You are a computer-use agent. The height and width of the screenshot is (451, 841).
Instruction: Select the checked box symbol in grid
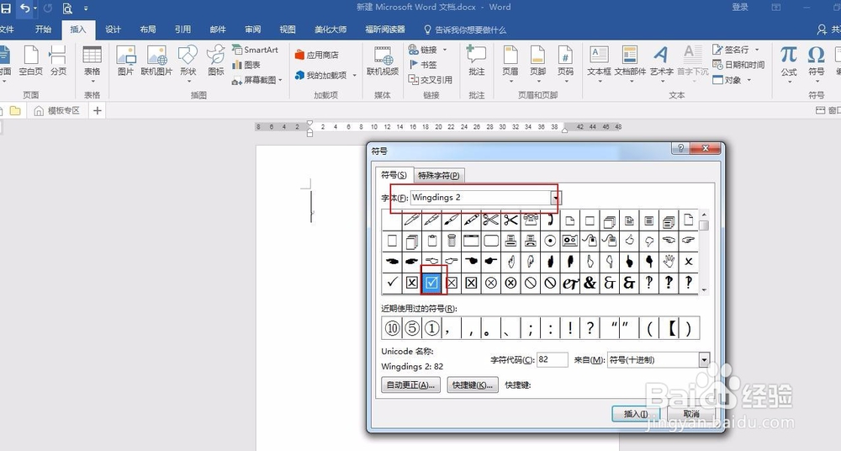pyautogui.click(x=431, y=283)
